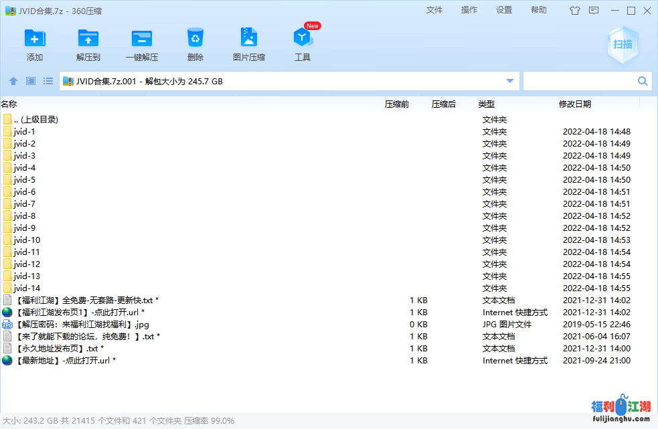This screenshot has width=658, height=429.
Task: Go up one level with the arrow icon
Action: [x=13, y=81]
